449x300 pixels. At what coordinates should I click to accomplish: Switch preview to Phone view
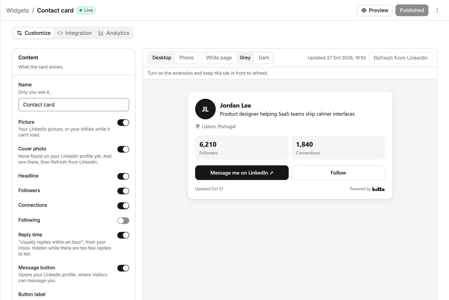pyautogui.click(x=186, y=58)
